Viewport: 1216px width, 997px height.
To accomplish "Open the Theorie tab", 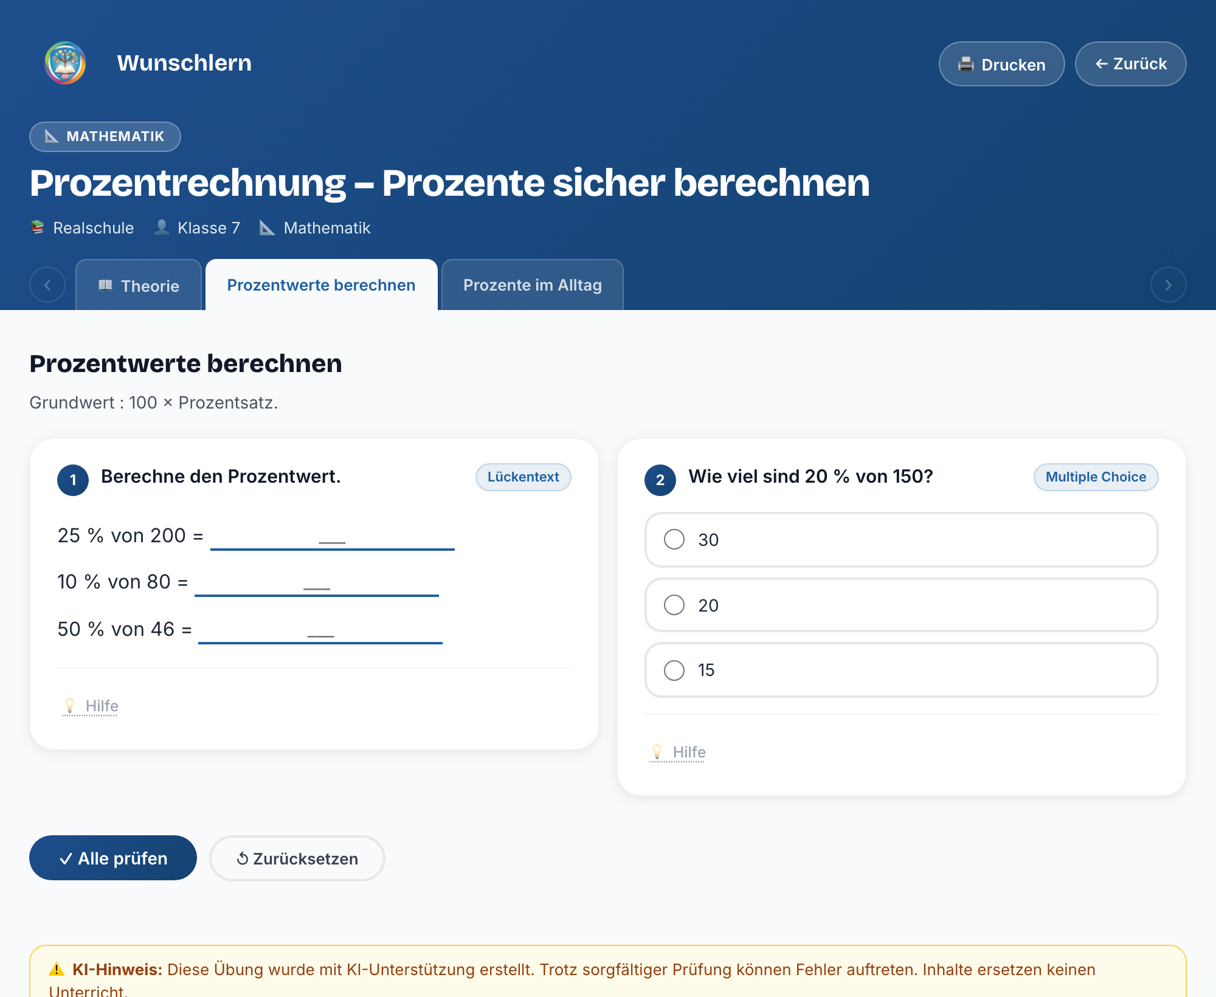I will [x=139, y=285].
